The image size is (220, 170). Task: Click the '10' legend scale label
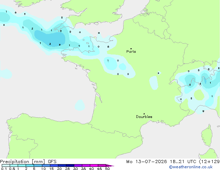[x=43, y=169]
